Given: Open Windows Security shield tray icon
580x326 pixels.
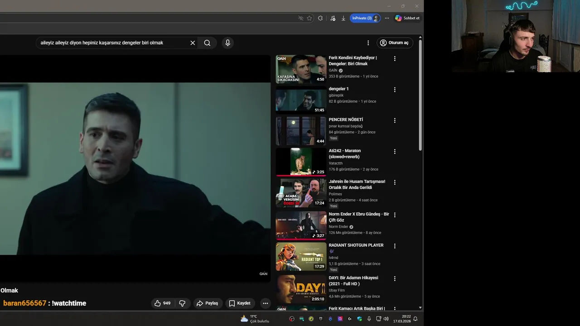Looking at the screenshot, I should click(x=359, y=319).
